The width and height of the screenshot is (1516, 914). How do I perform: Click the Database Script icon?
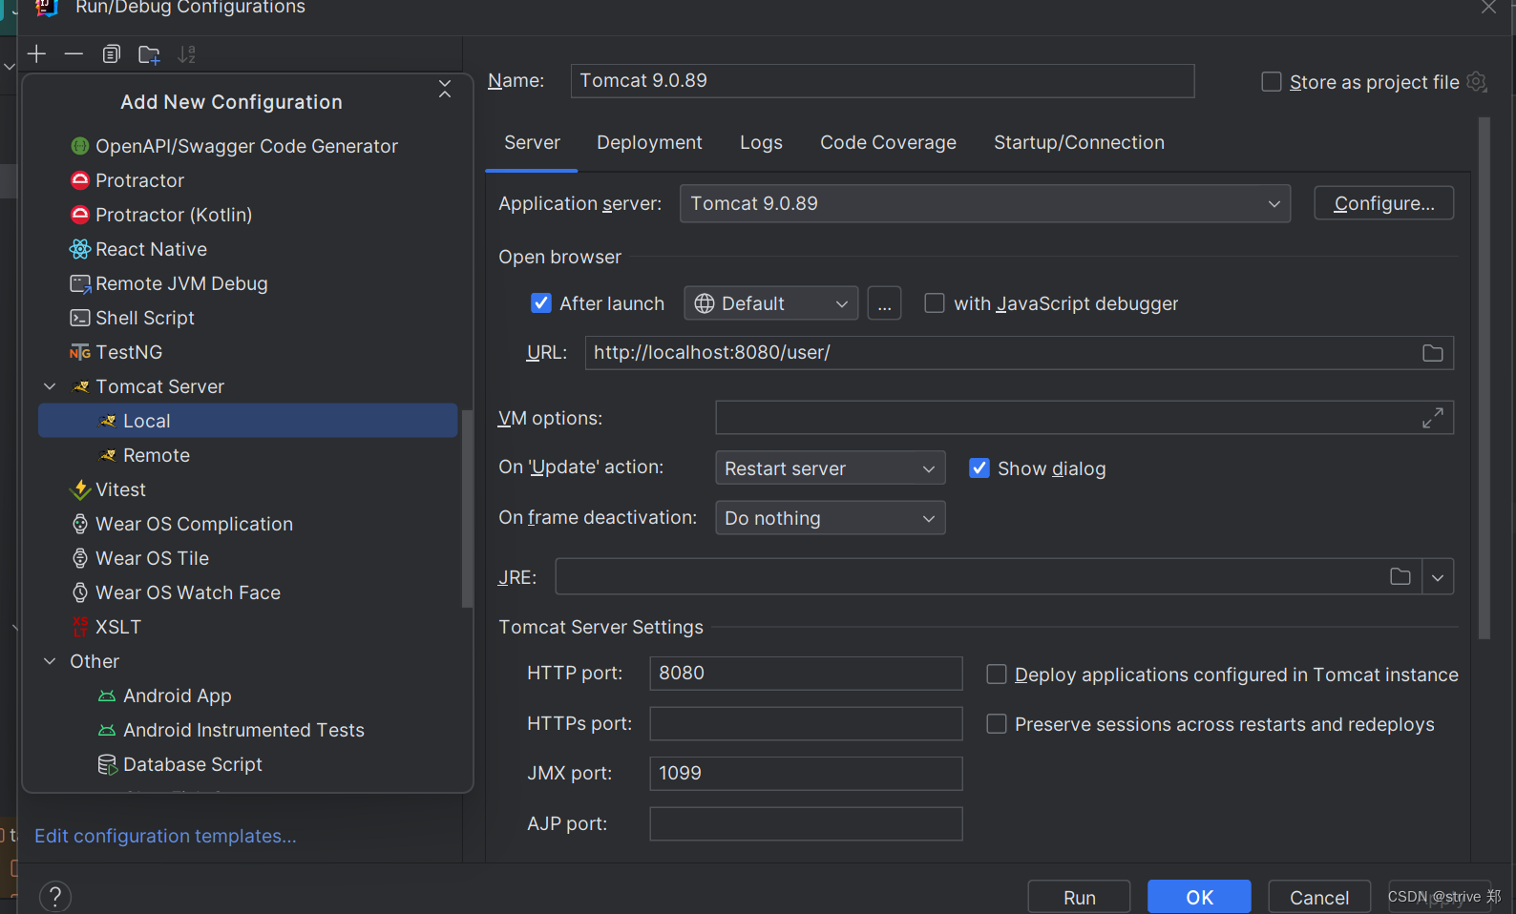(107, 764)
